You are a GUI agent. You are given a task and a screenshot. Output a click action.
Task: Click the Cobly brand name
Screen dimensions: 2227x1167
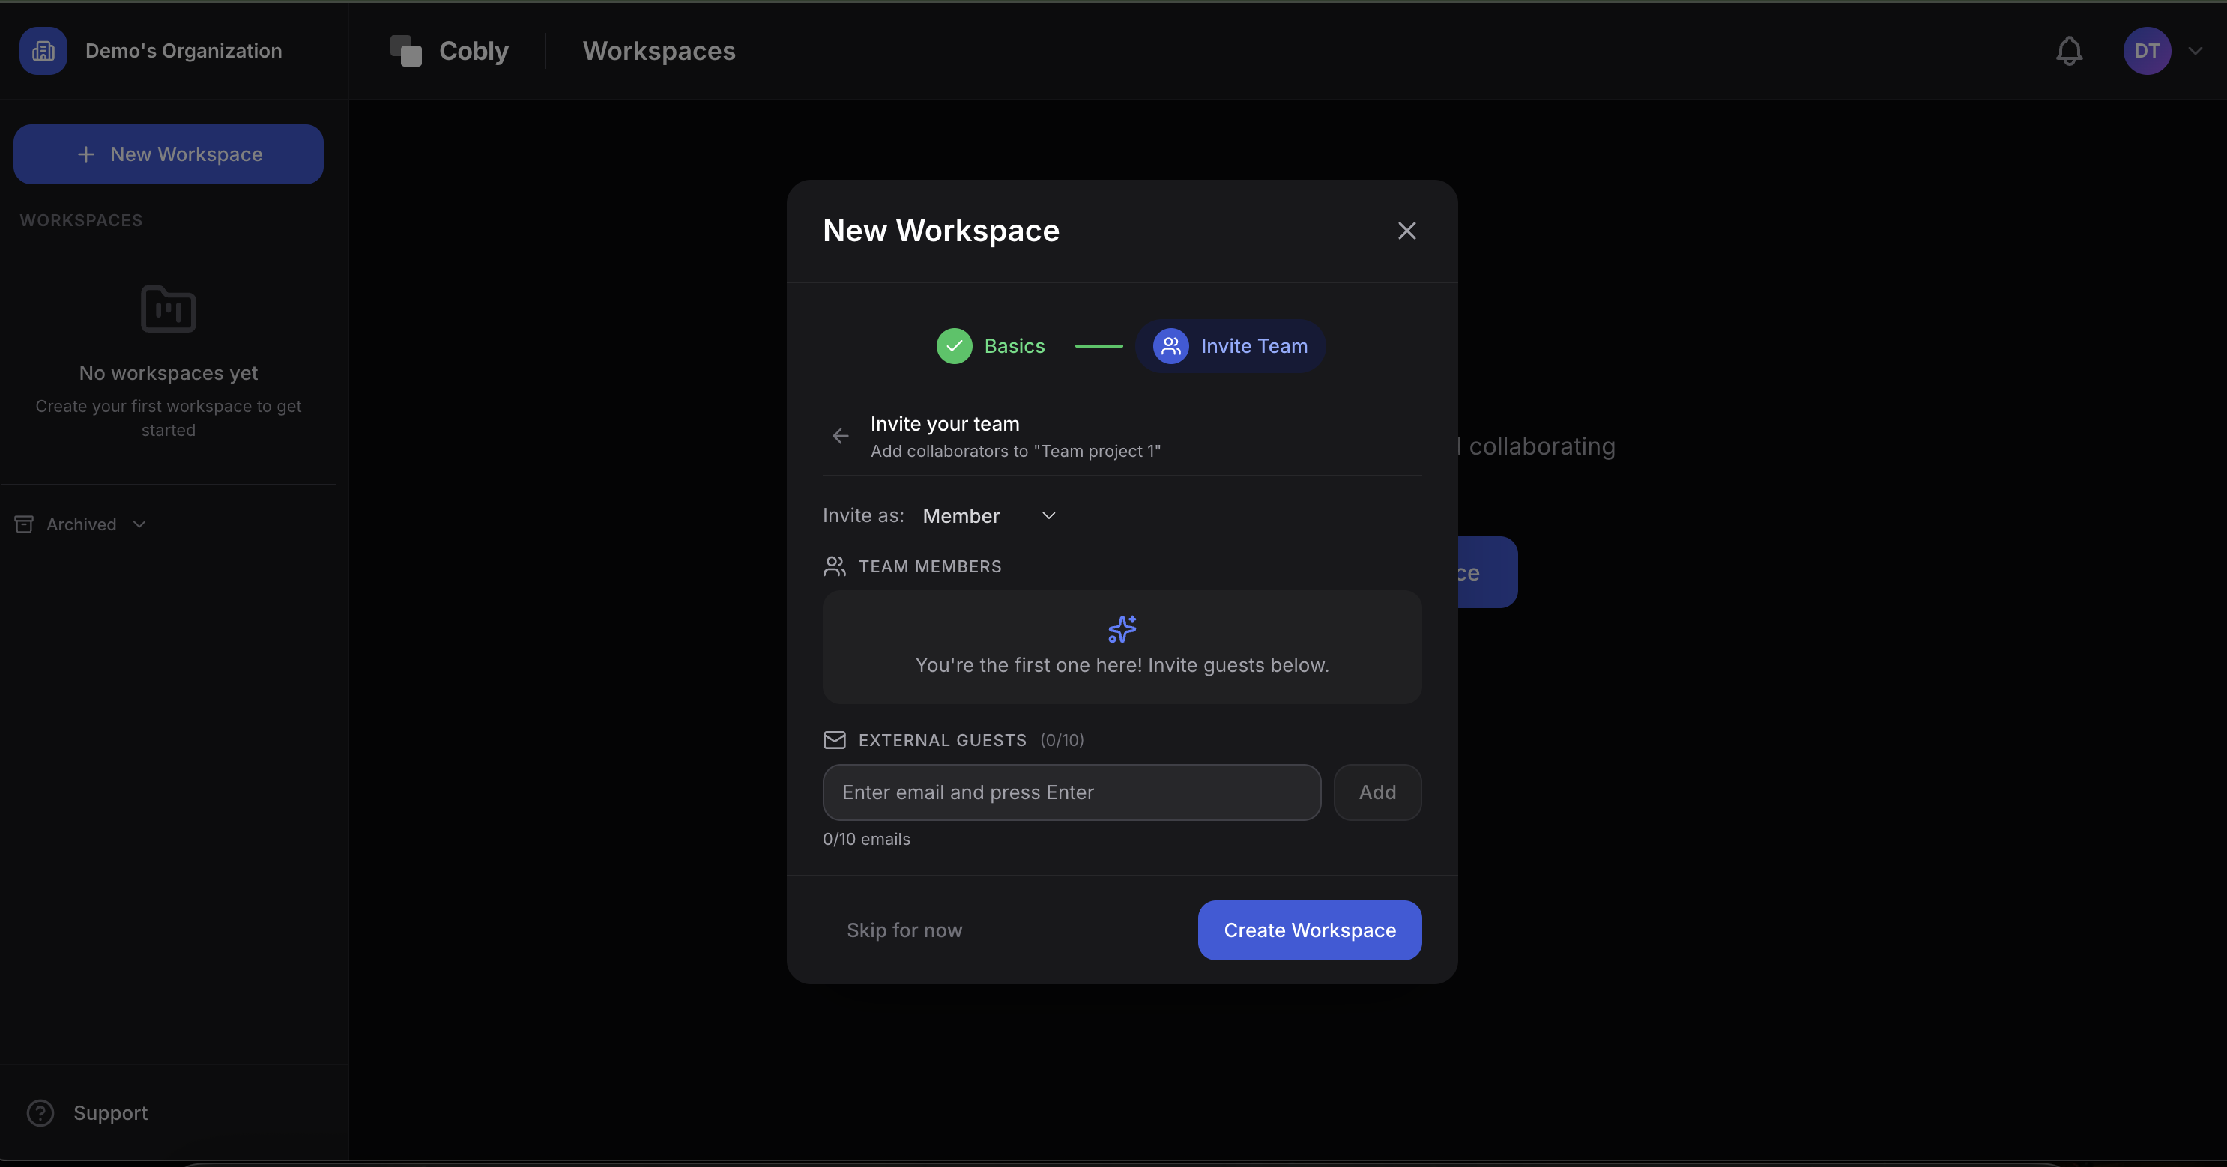[x=474, y=51]
